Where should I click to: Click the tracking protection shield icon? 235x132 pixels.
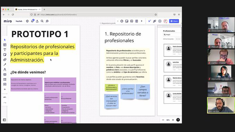pyautogui.click(x=31, y=15)
